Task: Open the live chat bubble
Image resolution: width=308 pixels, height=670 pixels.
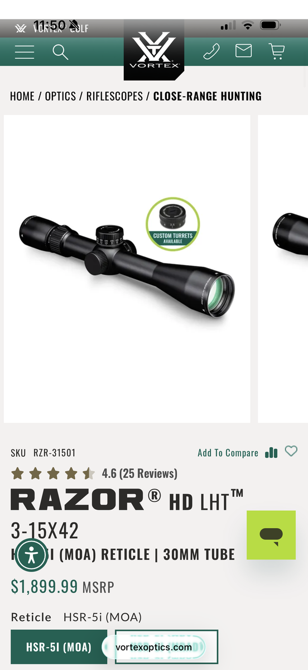Action: pos(271,535)
